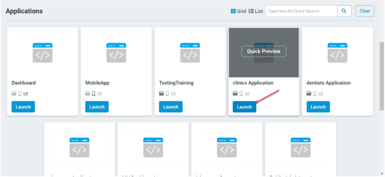Open Quick Preview for clinics Application
385x177 pixels.
(x=264, y=51)
